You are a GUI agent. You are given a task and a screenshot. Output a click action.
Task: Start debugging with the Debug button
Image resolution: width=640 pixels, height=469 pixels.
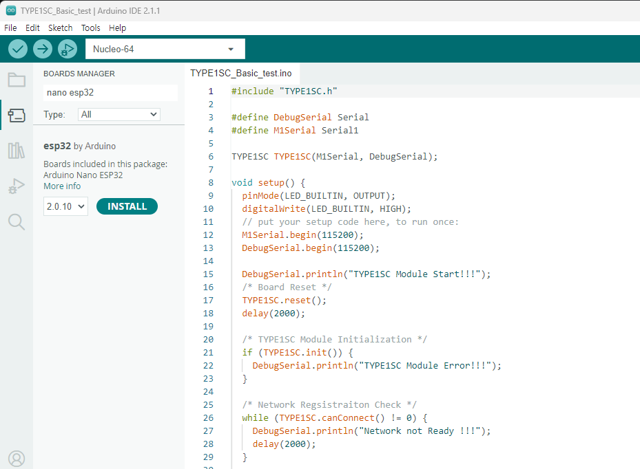(68, 49)
